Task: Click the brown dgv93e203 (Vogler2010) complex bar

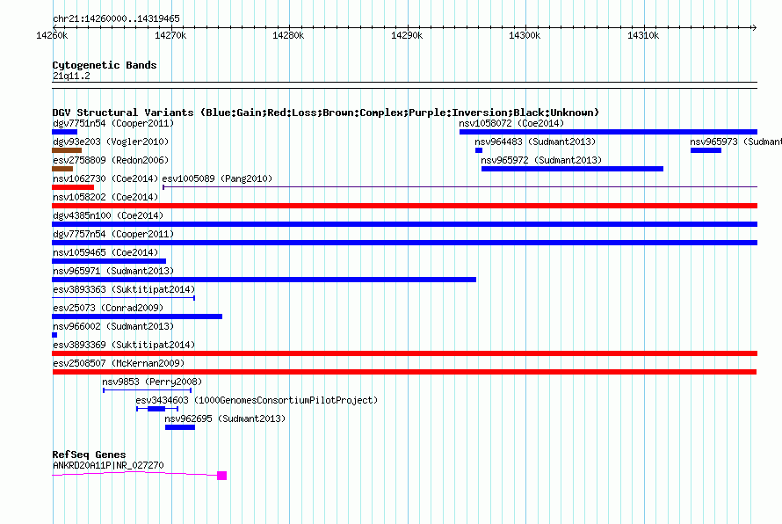Action: (67, 150)
